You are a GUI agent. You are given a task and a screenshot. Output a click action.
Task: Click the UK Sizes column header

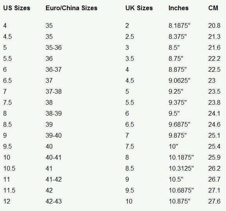[x=139, y=8]
